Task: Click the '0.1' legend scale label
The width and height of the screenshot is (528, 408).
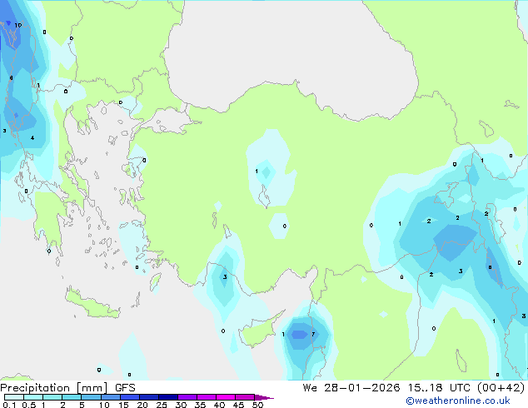Action: [9, 405]
